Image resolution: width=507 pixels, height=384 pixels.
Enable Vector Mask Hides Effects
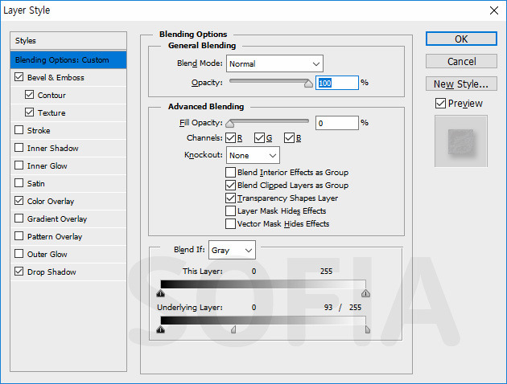tap(230, 223)
